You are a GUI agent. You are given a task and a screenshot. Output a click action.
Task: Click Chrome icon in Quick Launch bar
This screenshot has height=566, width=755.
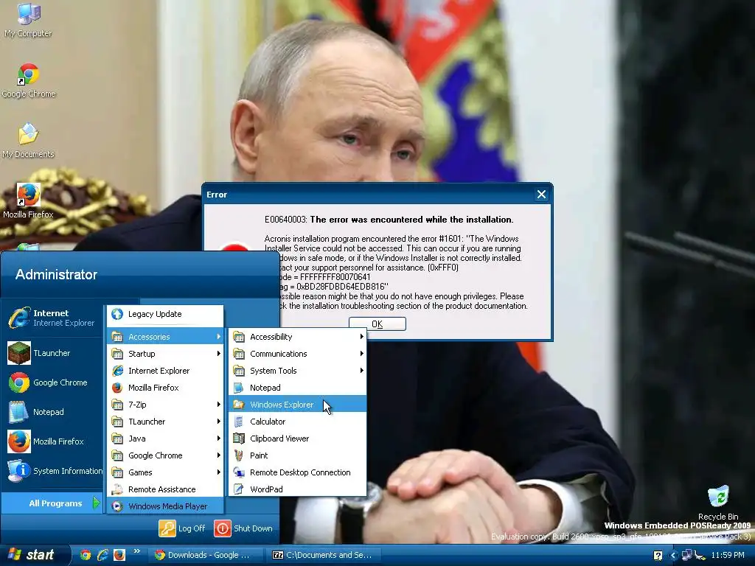click(86, 555)
